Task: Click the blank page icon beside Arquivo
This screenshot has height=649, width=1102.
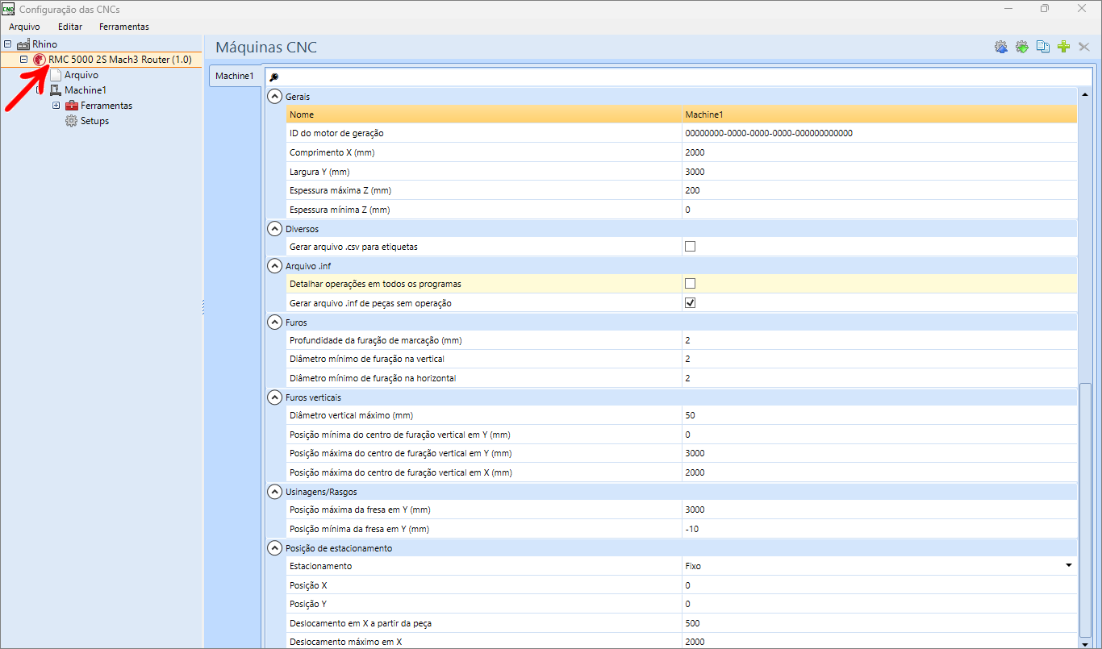Action: [x=56, y=75]
